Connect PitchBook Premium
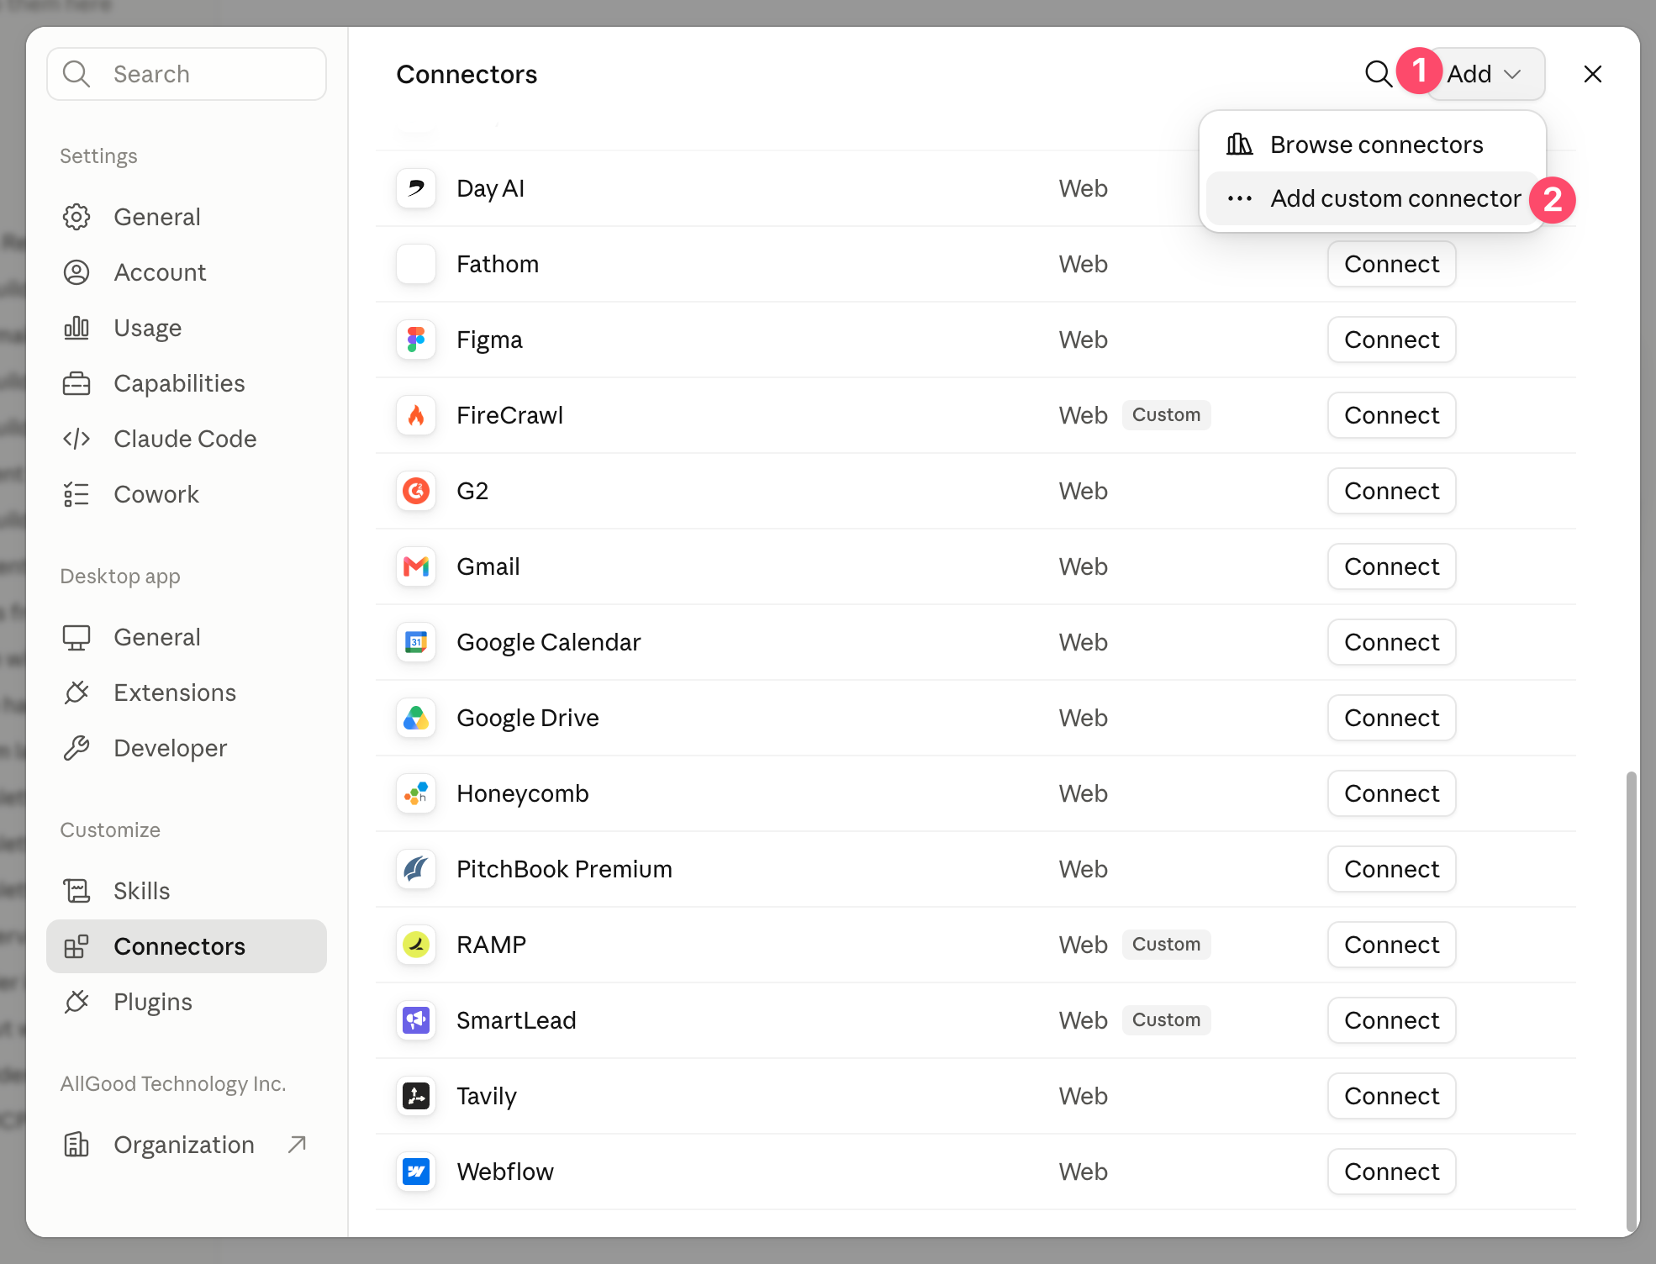Image resolution: width=1656 pixels, height=1264 pixels. 1391,869
